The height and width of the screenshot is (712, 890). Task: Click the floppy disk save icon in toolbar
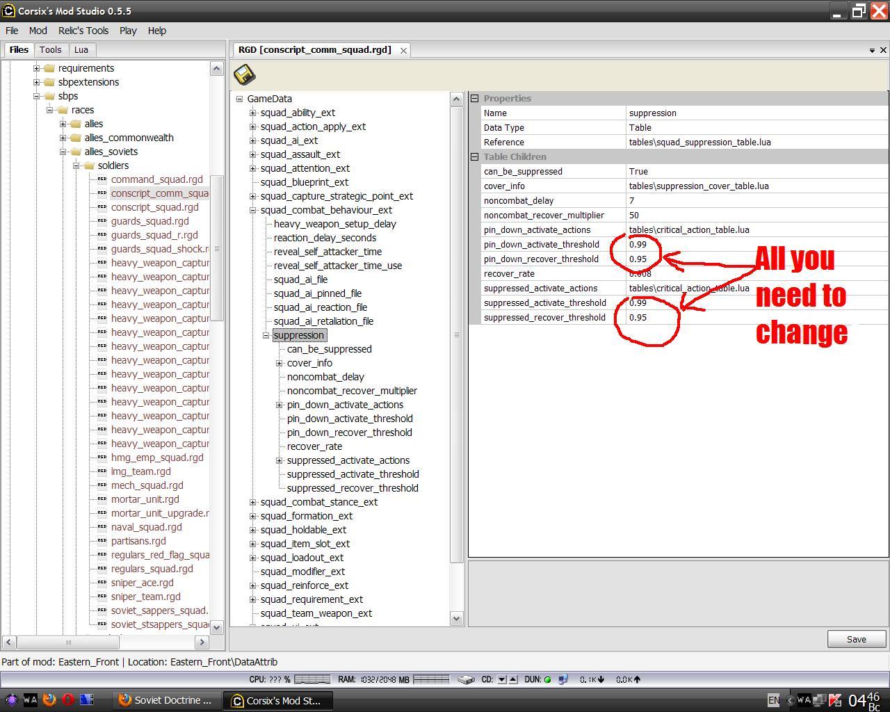click(x=245, y=74)
